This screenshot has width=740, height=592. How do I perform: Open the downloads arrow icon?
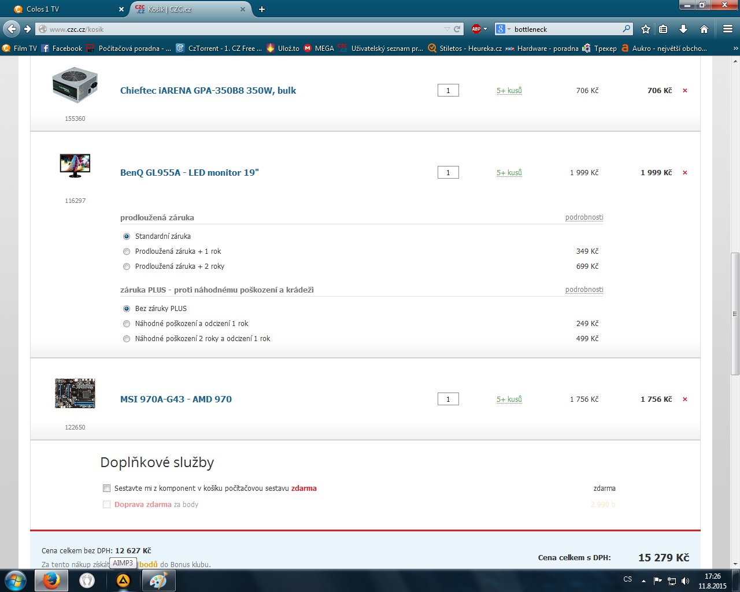(683, 29)
